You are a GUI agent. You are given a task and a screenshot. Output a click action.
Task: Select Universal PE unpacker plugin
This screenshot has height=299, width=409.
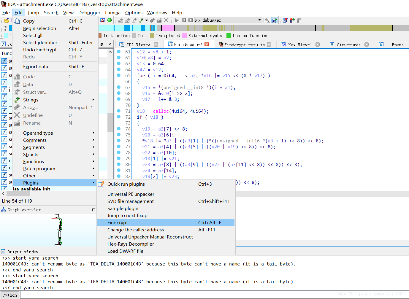[166, 194]
